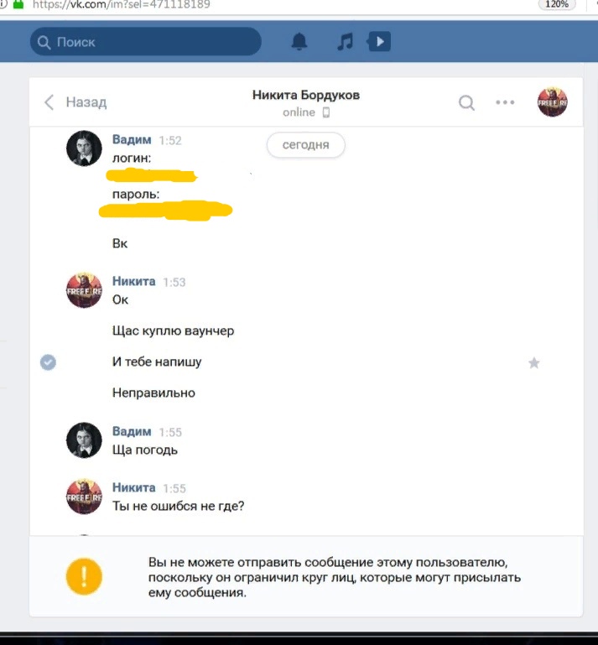
Task: Go back via the Назад link
Action: 86,102
